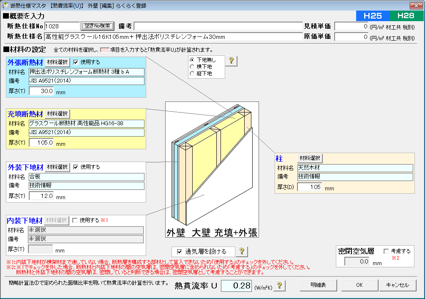Viewport: 425px width, 299px height.
Task: Enable 考慮する checkbox for 密閉空気層
Action: point(386,251)
